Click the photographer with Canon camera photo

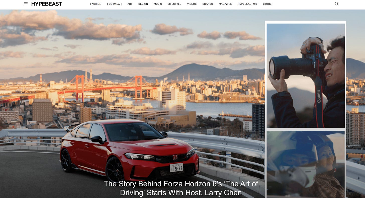(306, 76)
